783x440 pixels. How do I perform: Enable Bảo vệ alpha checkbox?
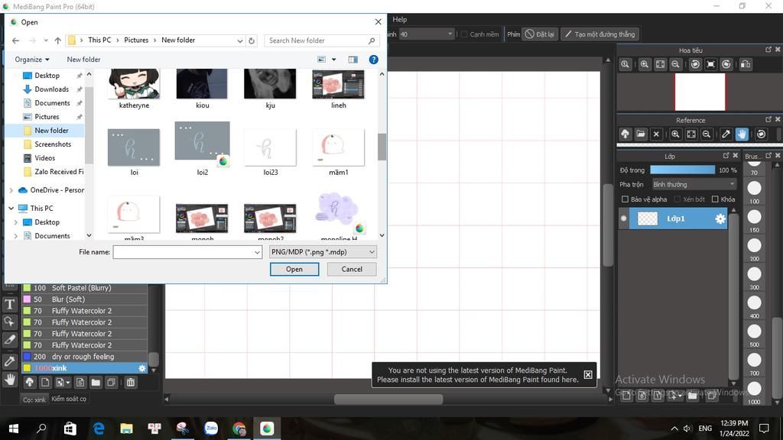[x=625, y=199]
